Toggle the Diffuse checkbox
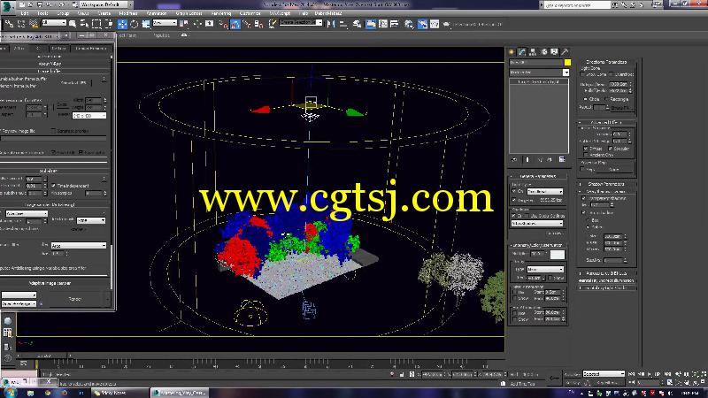The image size is (708, 398). tap(586, 148)
